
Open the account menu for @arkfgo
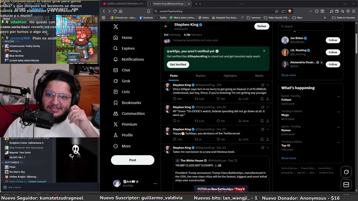[x=135, y=183]
